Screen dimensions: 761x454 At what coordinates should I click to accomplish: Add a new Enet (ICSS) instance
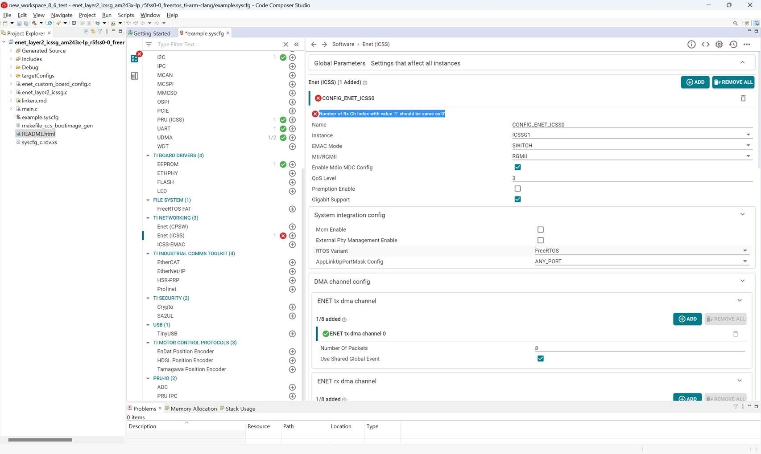695,82
